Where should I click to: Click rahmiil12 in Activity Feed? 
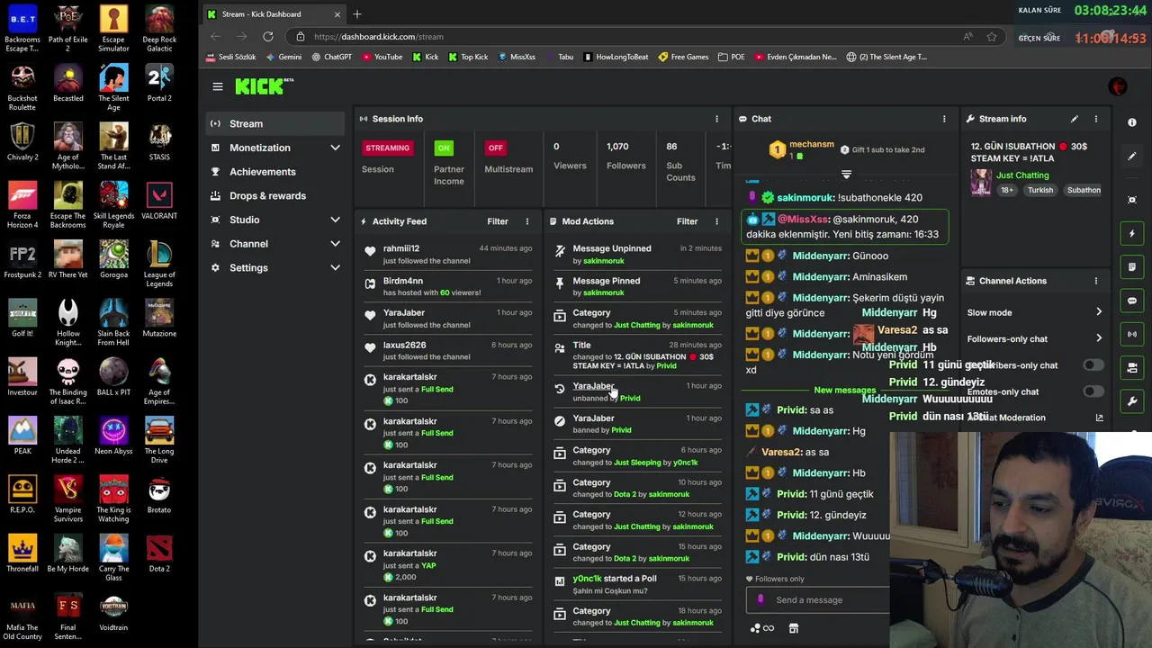coord(400,248)
